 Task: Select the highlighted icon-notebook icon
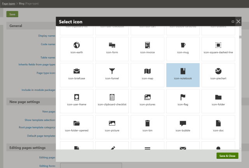point(183,75)
